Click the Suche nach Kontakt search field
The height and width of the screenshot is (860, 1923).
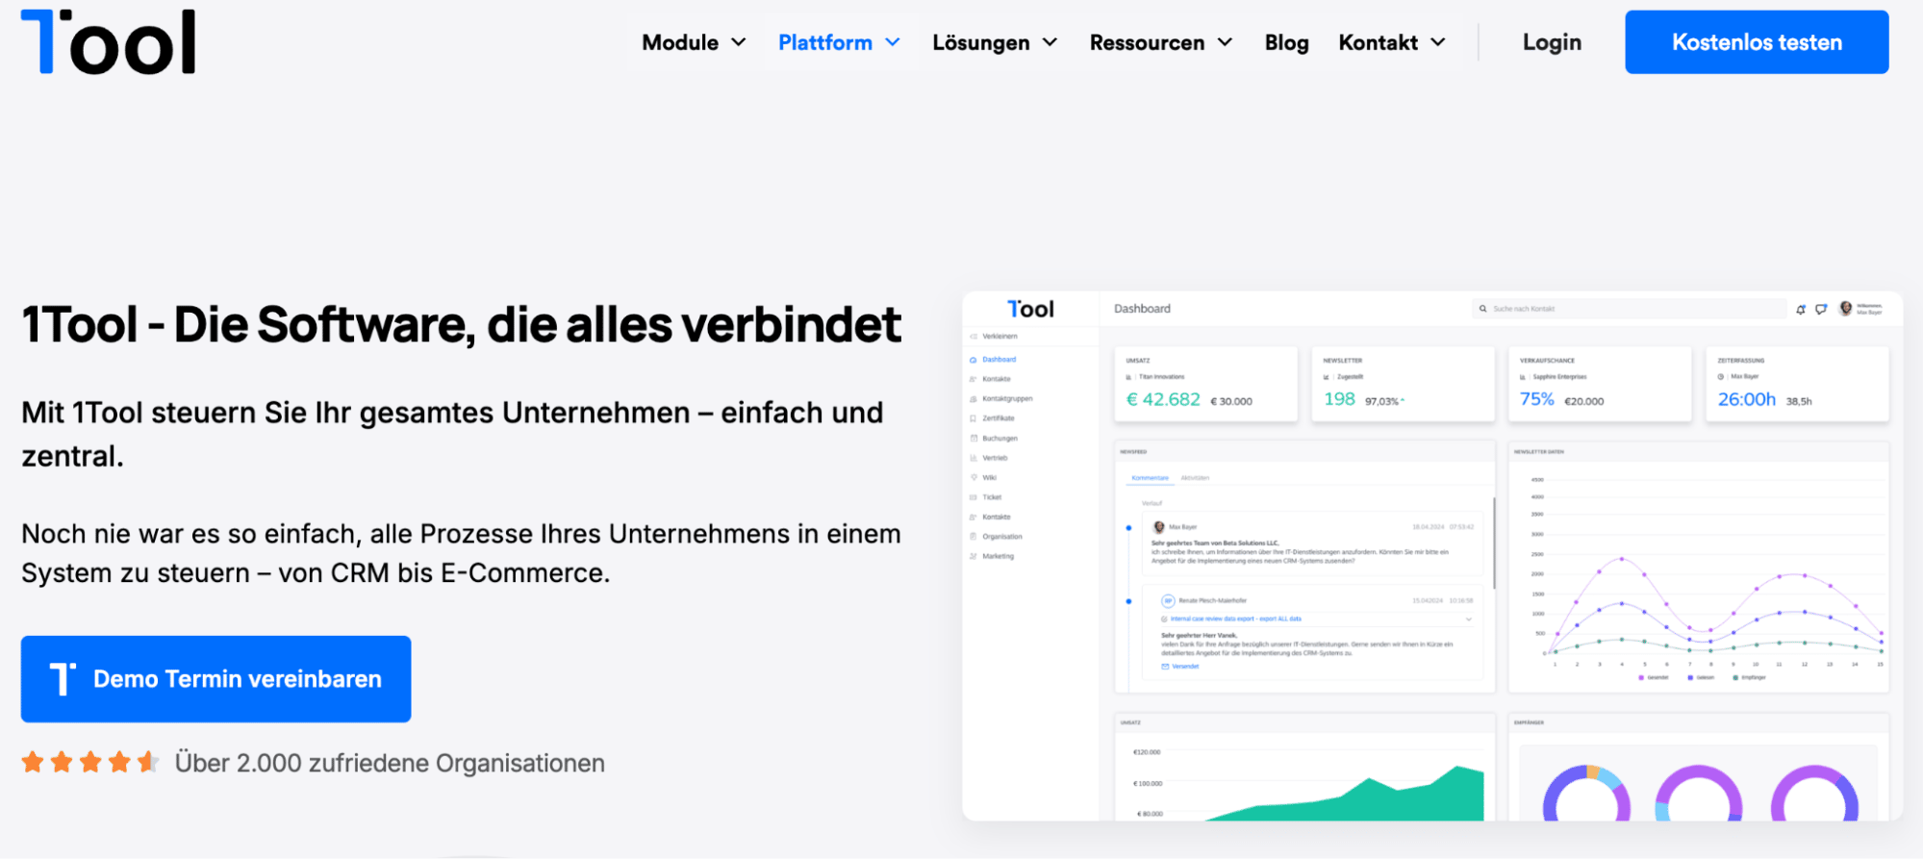point(1630,309)
